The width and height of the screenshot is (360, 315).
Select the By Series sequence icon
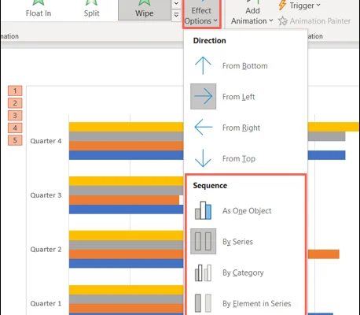click(204, 241)
